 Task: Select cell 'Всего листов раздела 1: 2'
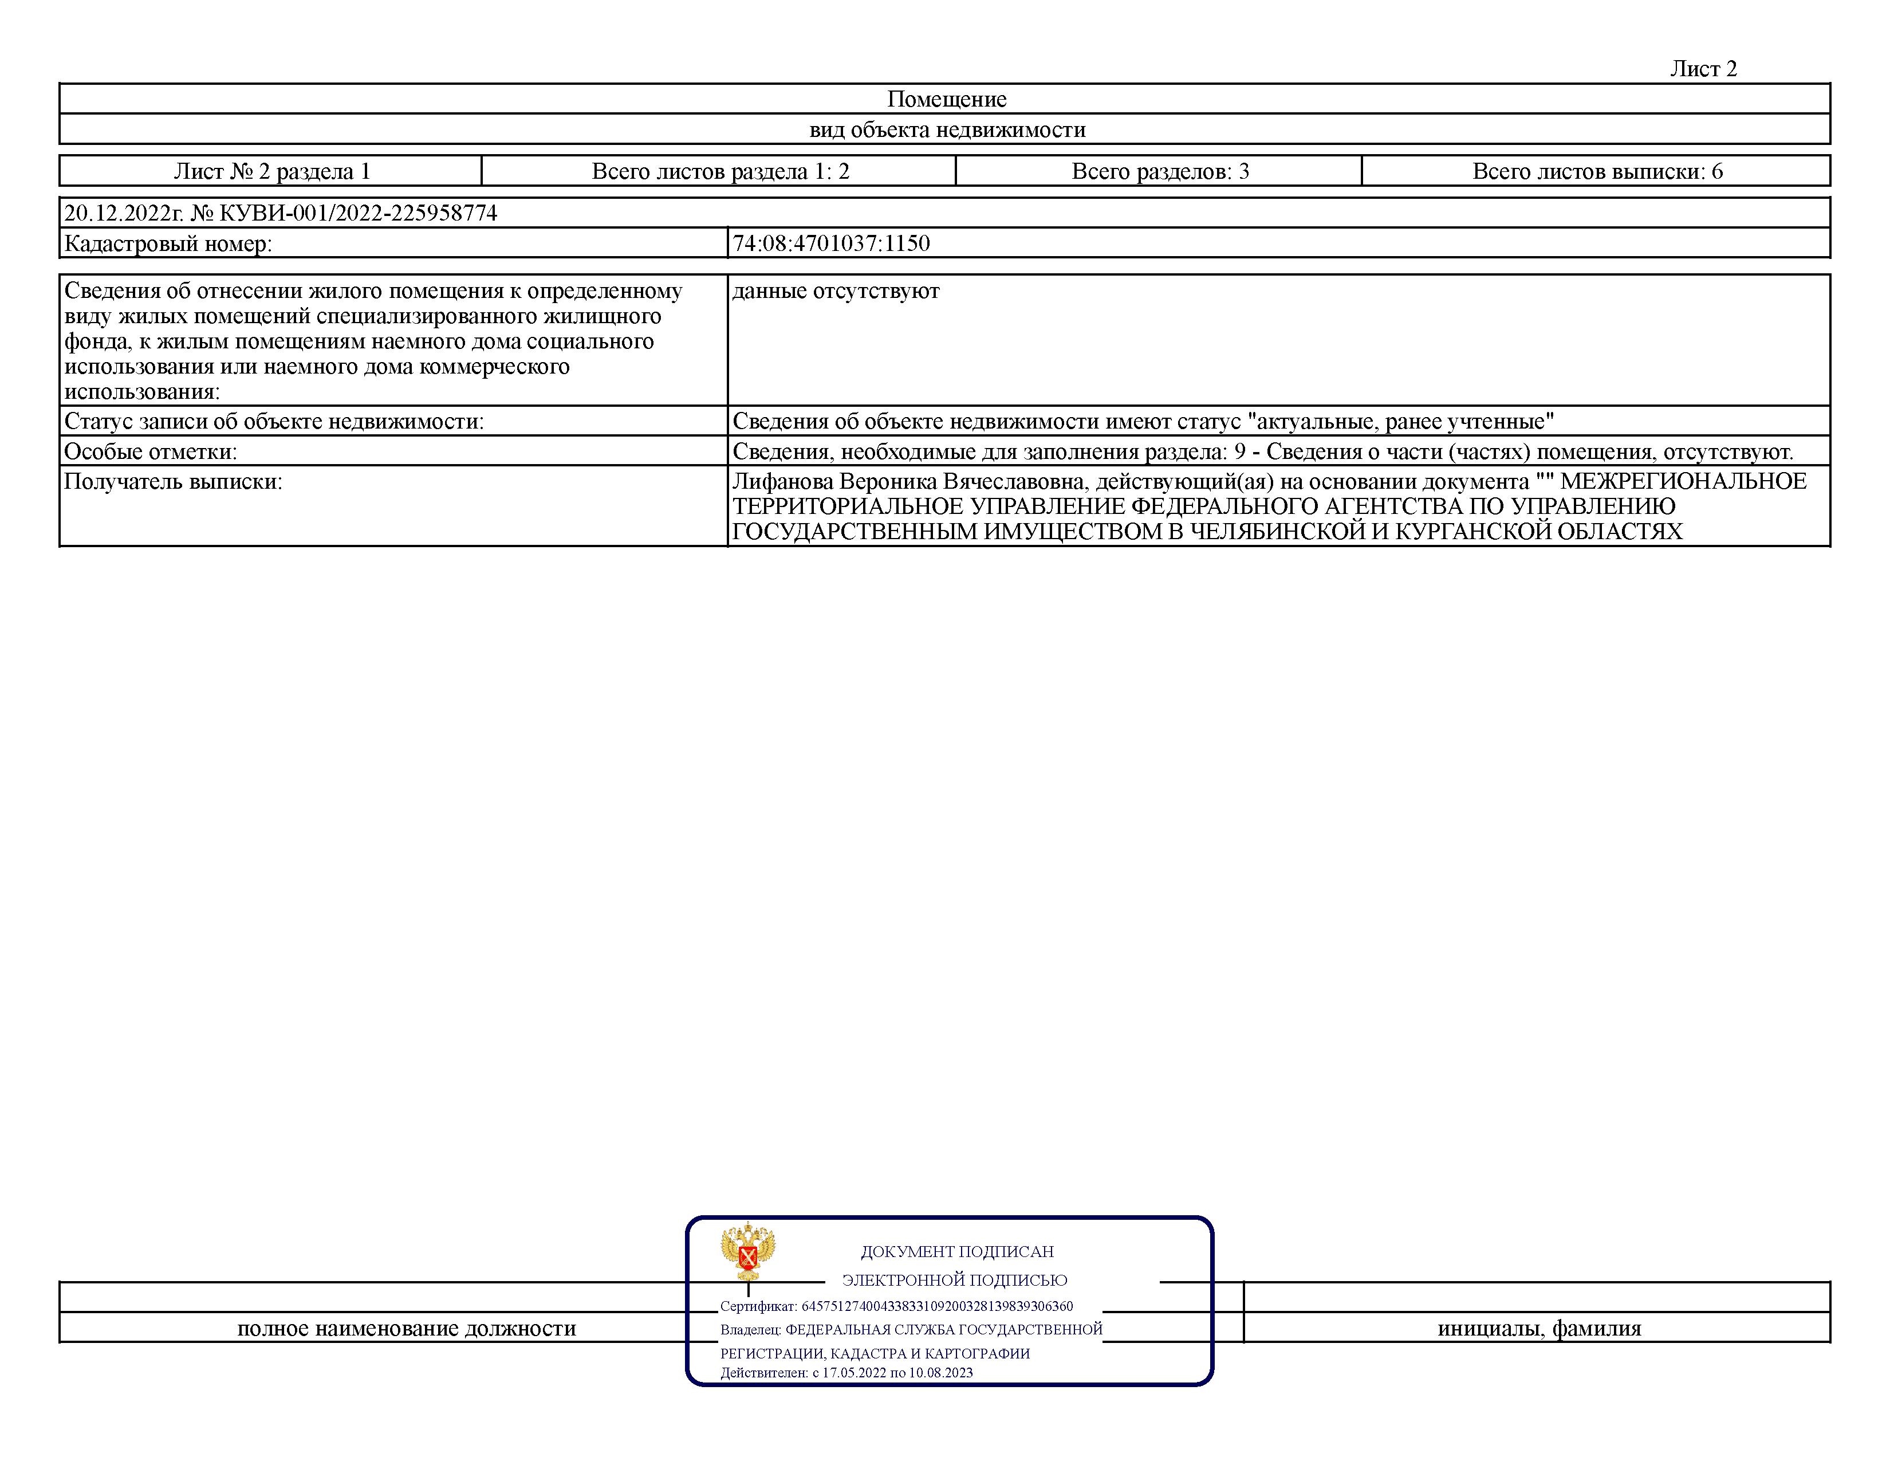(x=719, y=171)
